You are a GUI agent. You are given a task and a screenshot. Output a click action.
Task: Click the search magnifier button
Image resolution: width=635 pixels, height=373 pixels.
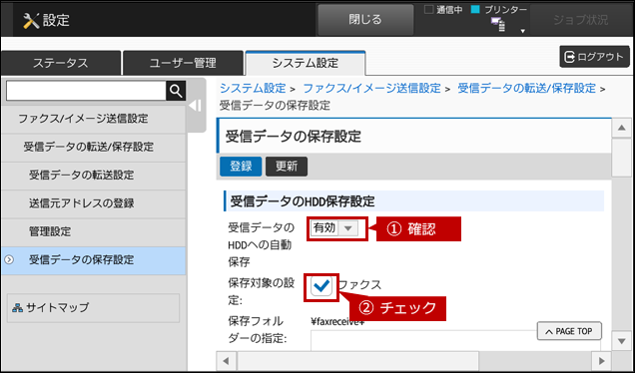pyautogui.click(x=176, y=91)
